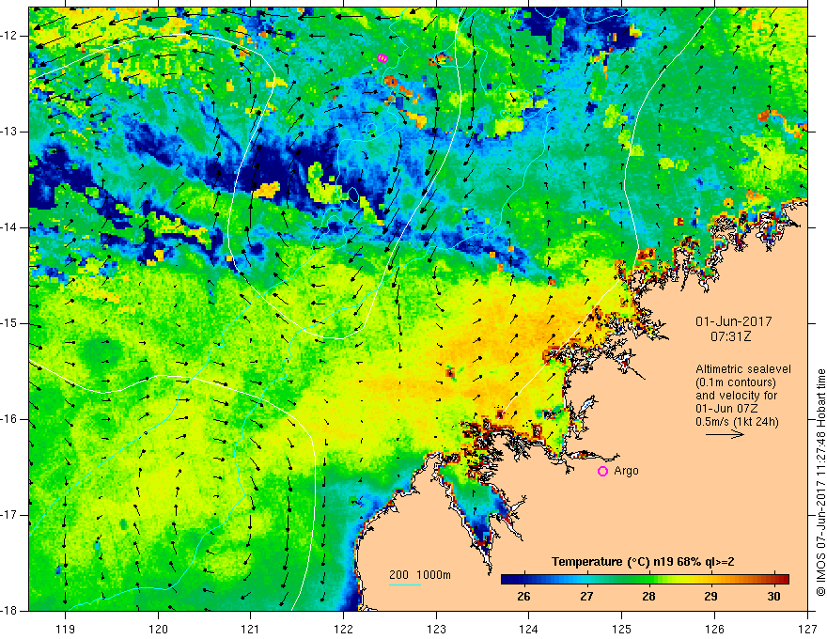The width and height of the screenshot is (827, 639).
Task: Click the 'Argo' legend label
Action: point(626,471)
